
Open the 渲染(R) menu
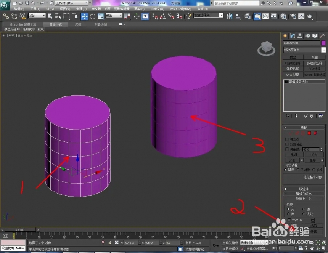139,9
